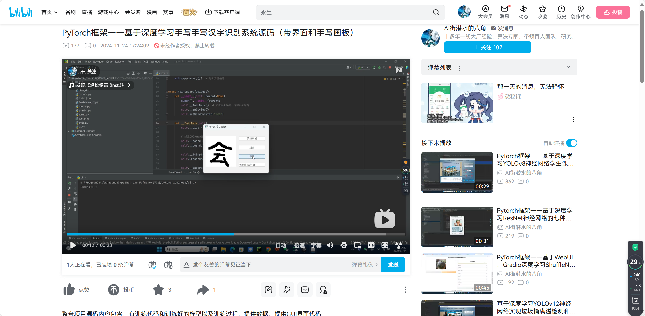The width and height of the screenshot is (645, 316).
Task: Open the 倍速 playback speed menu
Action: tap(299, 245)
